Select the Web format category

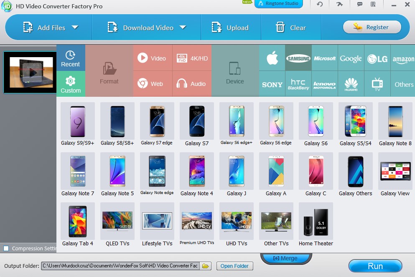(153, 84)
